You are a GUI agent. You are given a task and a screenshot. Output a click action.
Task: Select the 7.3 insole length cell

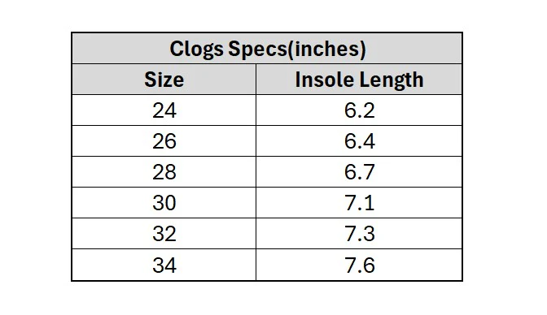pyautogui.click(x=359, y=234)
